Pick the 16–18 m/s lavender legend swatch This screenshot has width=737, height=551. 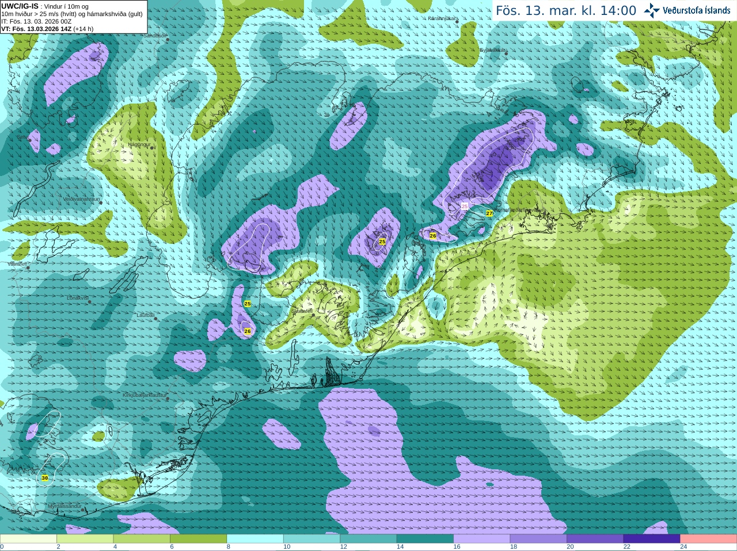(482, 539)
